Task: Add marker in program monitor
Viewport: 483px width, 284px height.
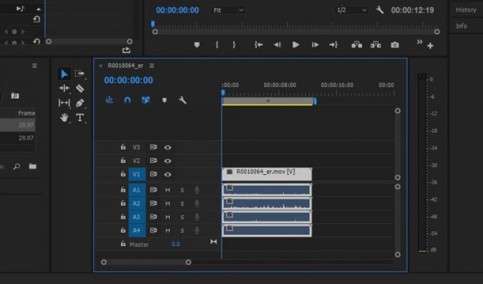Action: [x=197, y=45]
